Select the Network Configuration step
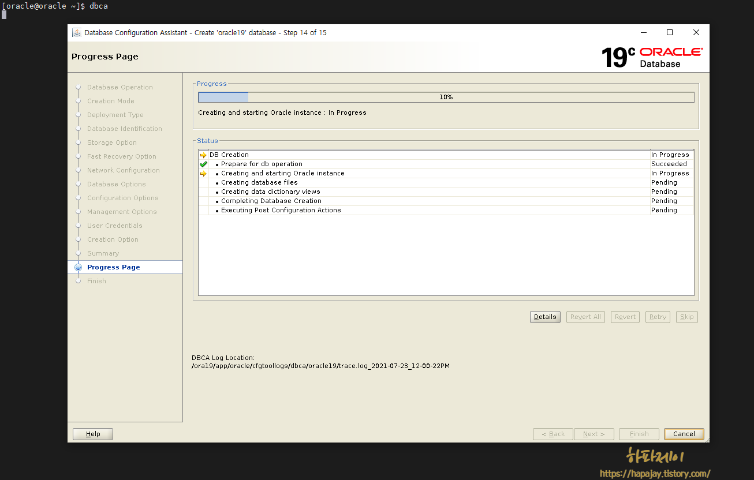Viewport: 754px width, 480px height. pos(124,170)
